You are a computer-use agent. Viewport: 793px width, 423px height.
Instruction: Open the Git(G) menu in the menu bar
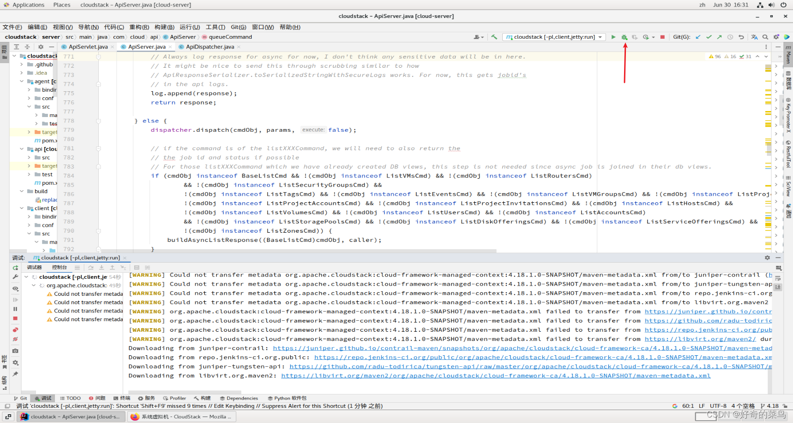[238, 27]
